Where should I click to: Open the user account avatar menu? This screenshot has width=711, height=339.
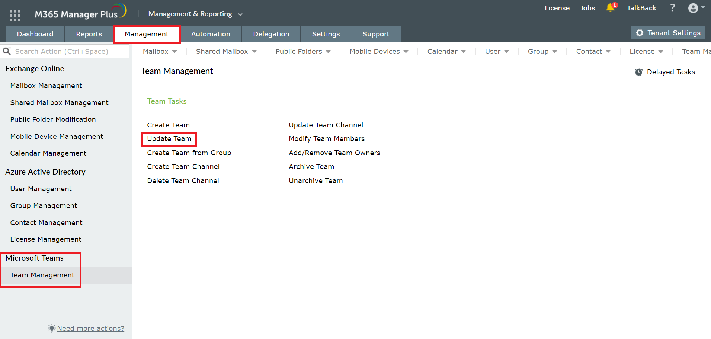[x=693, y=8]
